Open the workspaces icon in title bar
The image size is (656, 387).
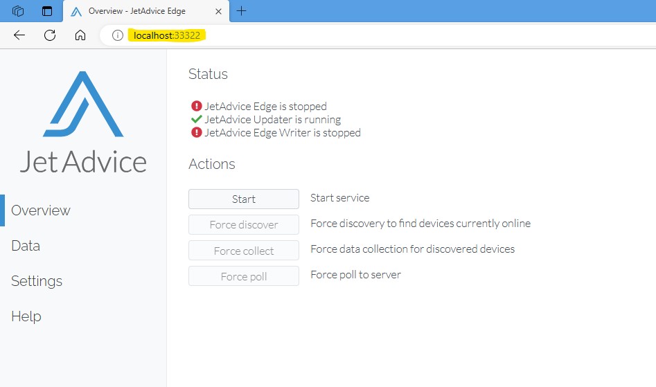point(18,11)
